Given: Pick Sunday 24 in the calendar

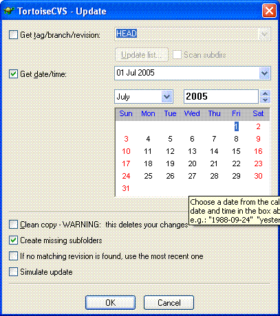Looking at the screenshot, I should pyautogui.click(x=126, y=176).
